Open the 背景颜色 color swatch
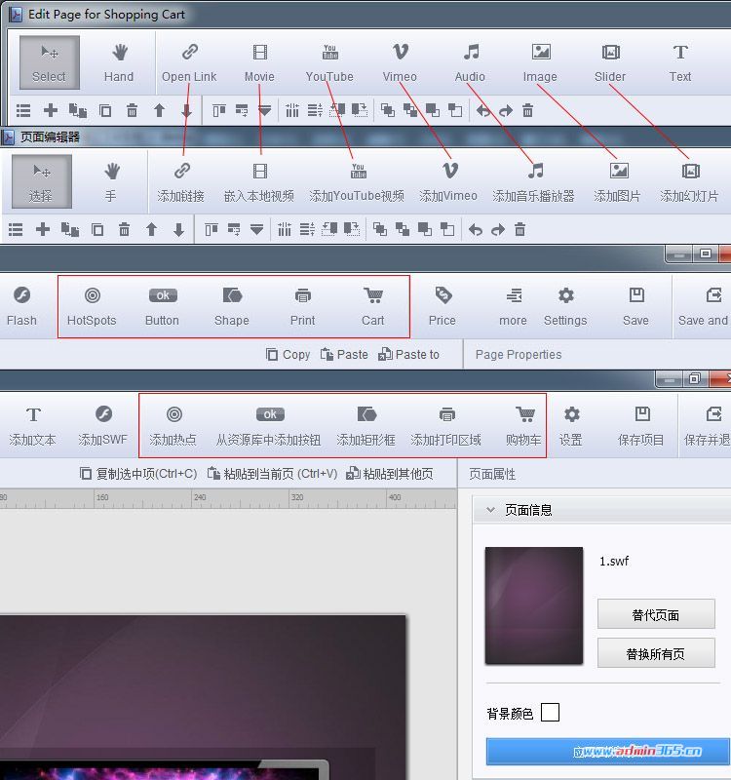This screenshot has width=731, height=780. pos(550,713)
